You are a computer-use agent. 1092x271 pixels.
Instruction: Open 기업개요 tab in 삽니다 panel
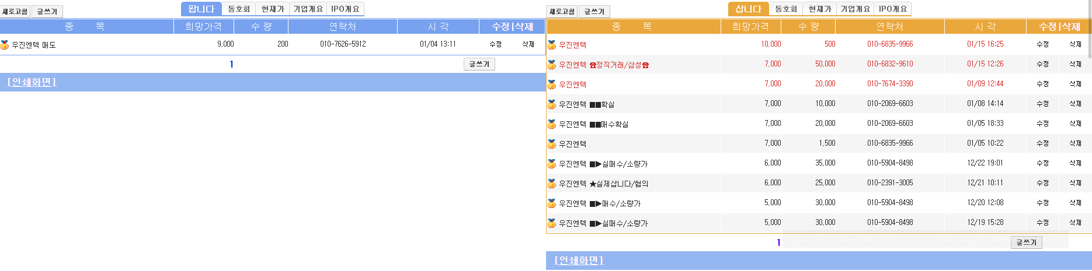click(x=855, y=9)
